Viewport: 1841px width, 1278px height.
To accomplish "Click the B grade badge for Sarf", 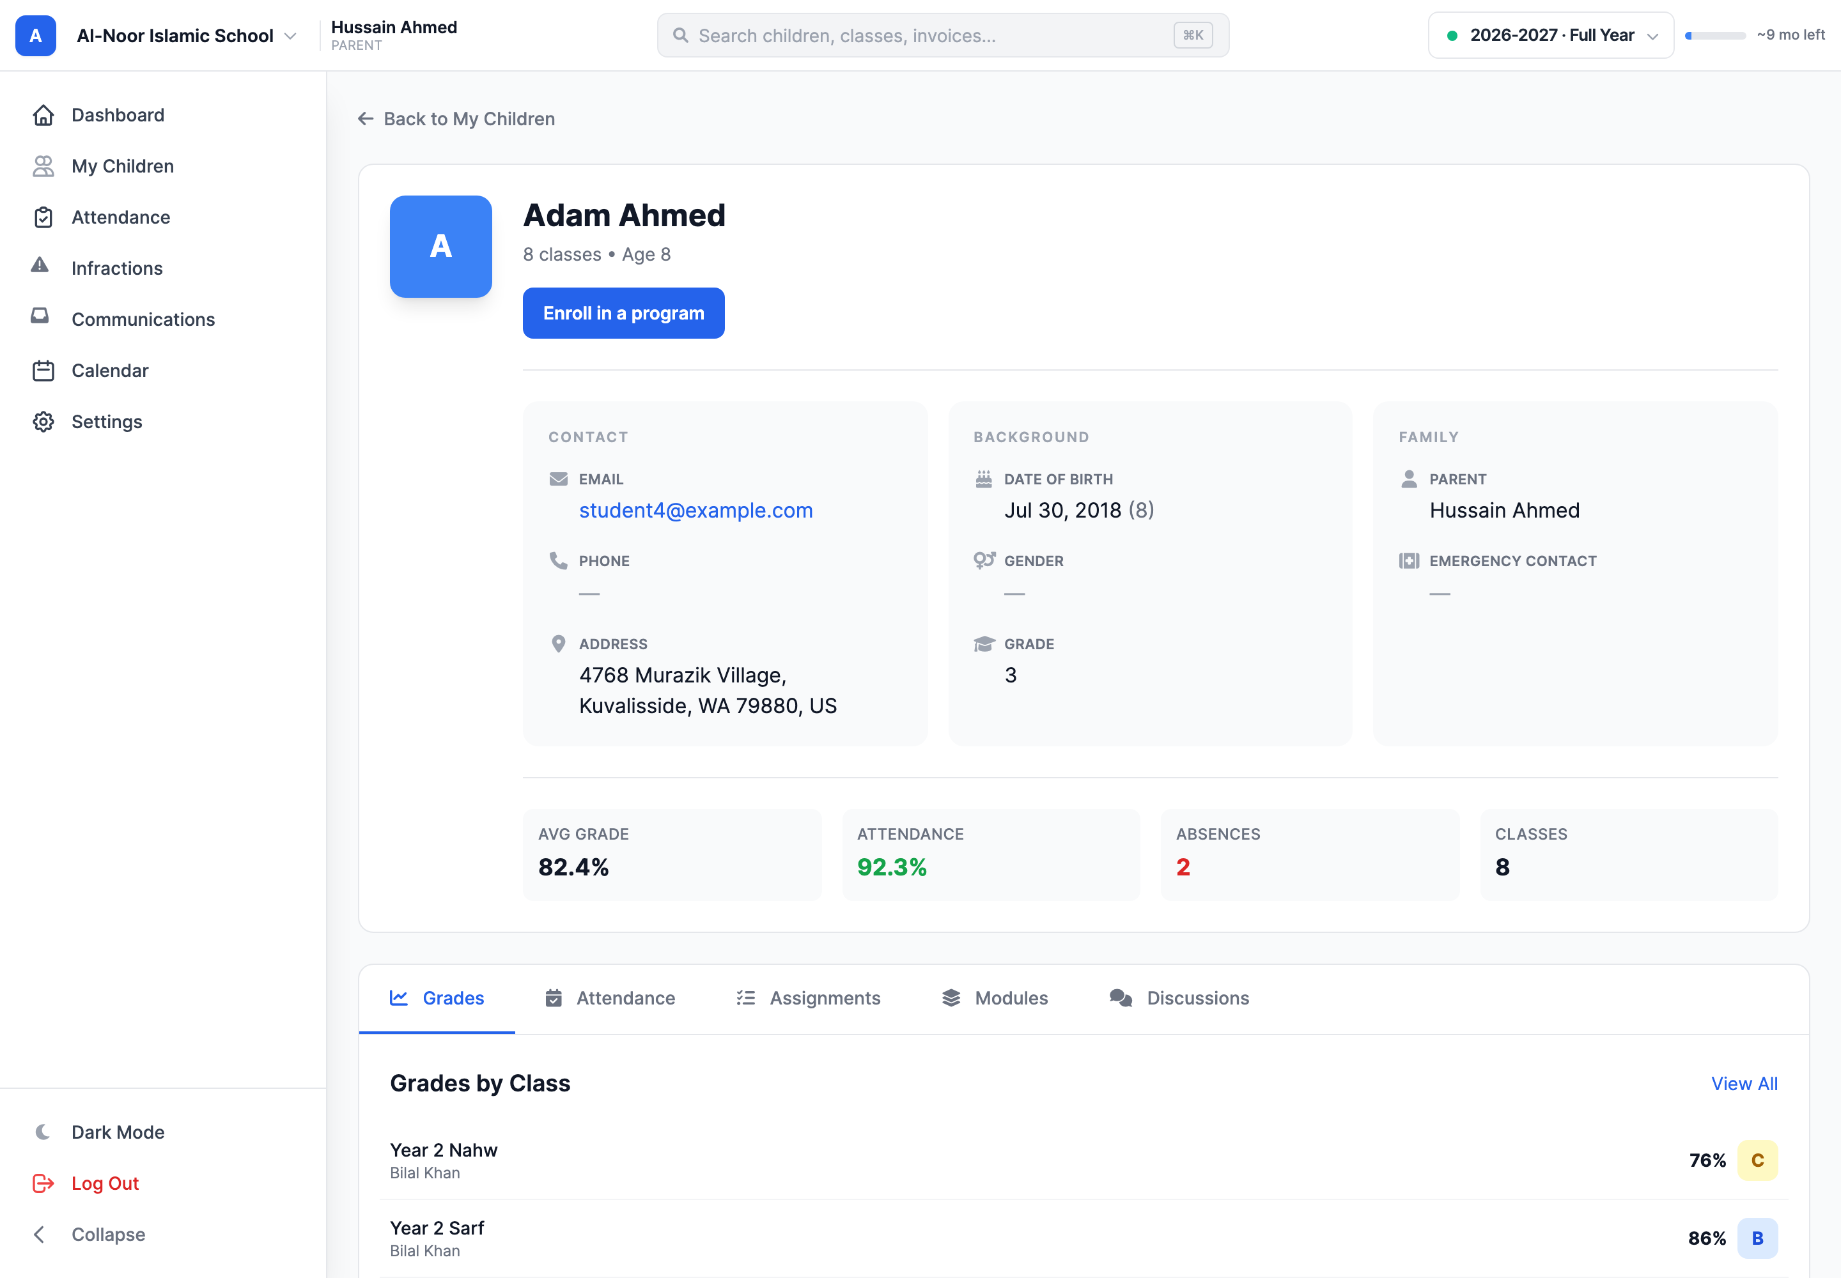I will 1757,1238.
